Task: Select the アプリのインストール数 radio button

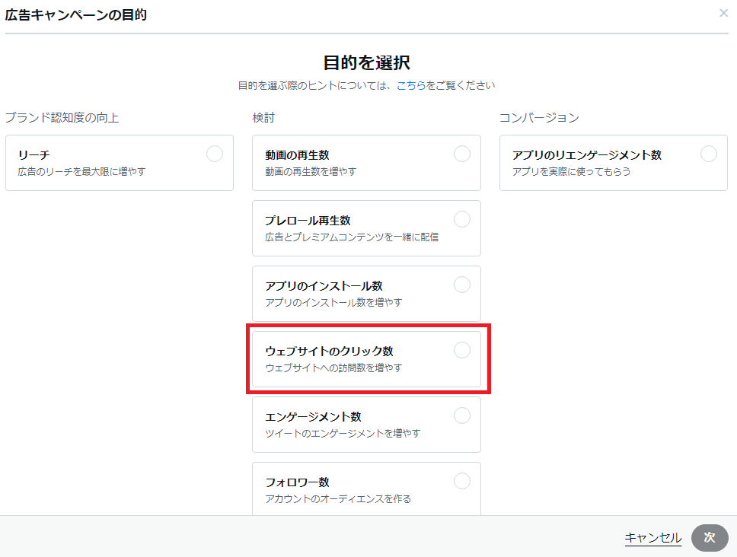Action: (x=462, y=284)
